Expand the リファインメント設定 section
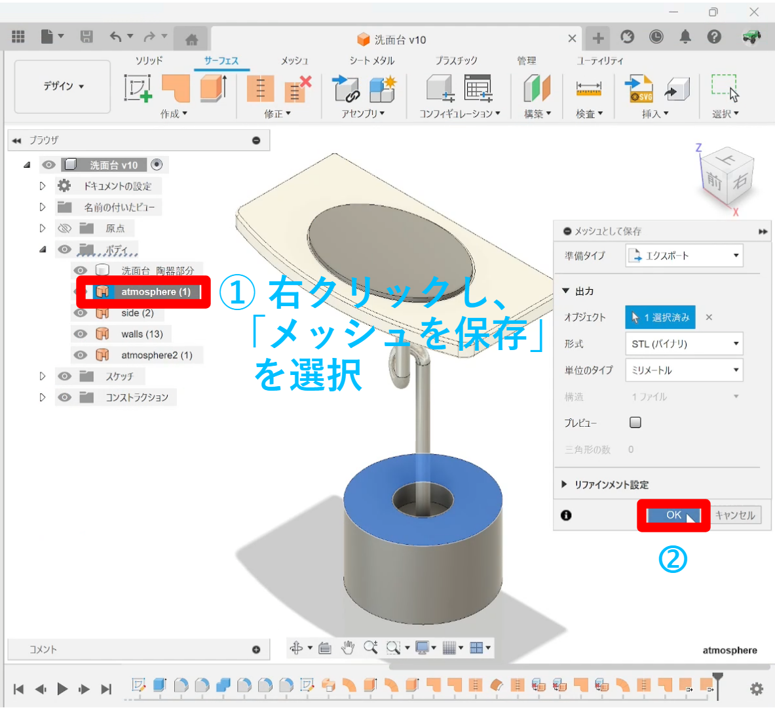This screenshot has width=775, height=708. click(565, 484)
